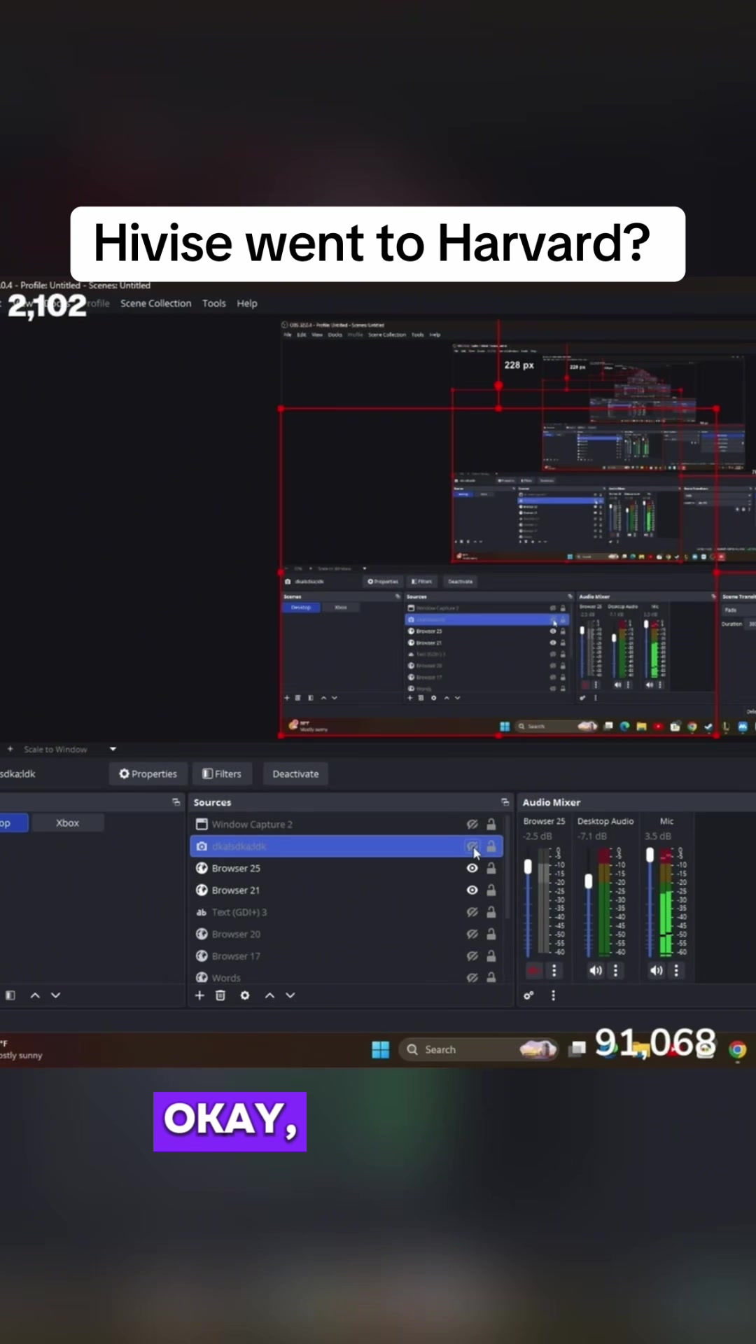Viewport: 756px width, 1344px height.
Task: Select the Browser 20 source row
Action: [346, 934]
